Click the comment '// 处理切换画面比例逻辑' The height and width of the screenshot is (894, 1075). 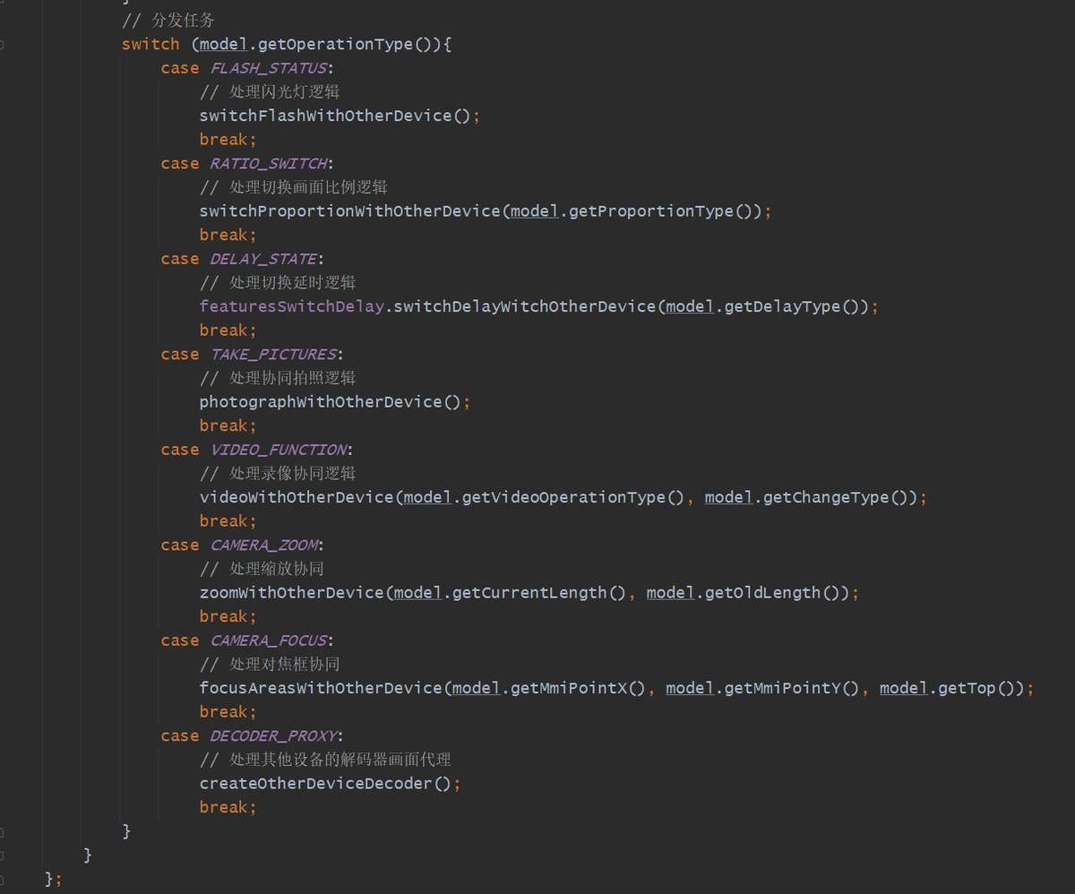(294, 187)
